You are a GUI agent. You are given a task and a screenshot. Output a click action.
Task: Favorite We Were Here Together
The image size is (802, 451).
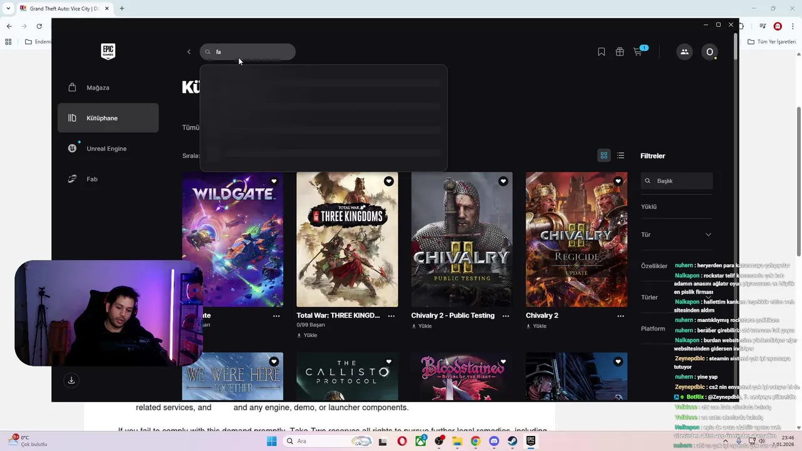pos(274,361)
